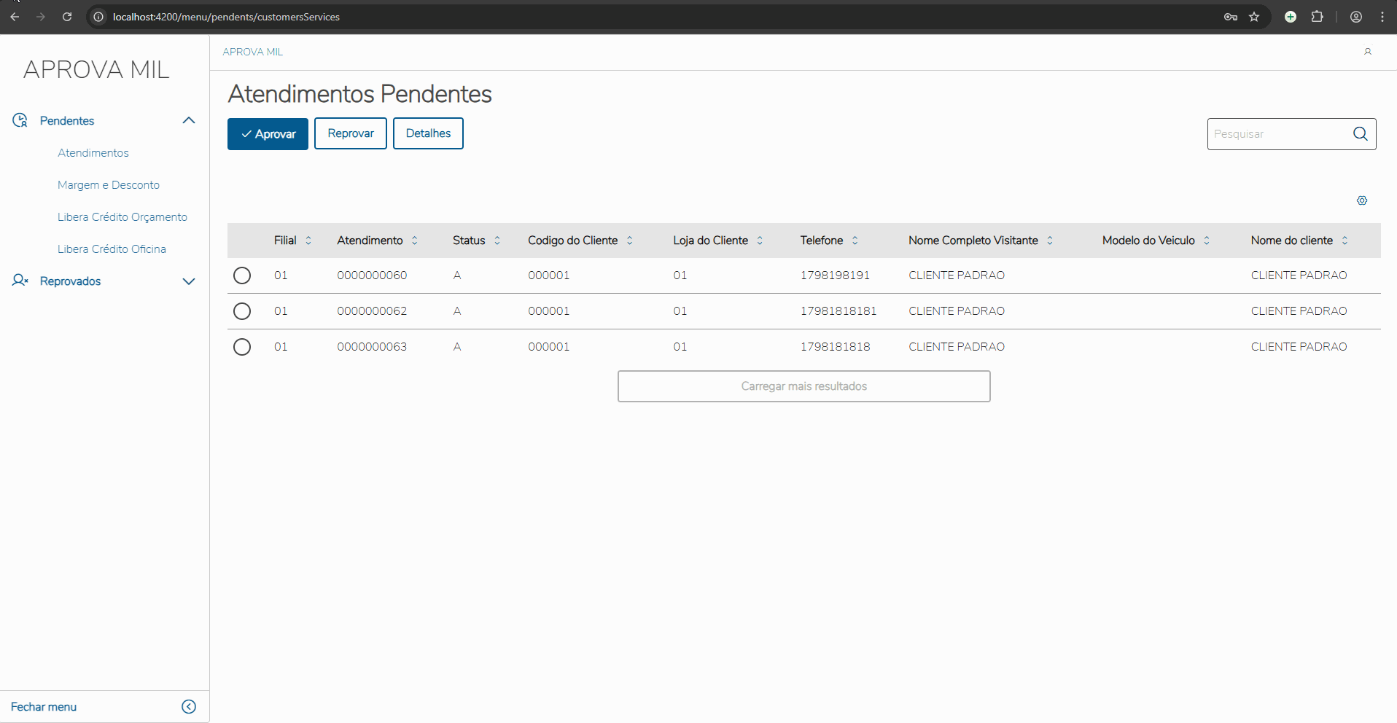This screenshot has height=723, width=1397.
Task: Expand the Reprovados menu section
Action: (x=188, y=281)
